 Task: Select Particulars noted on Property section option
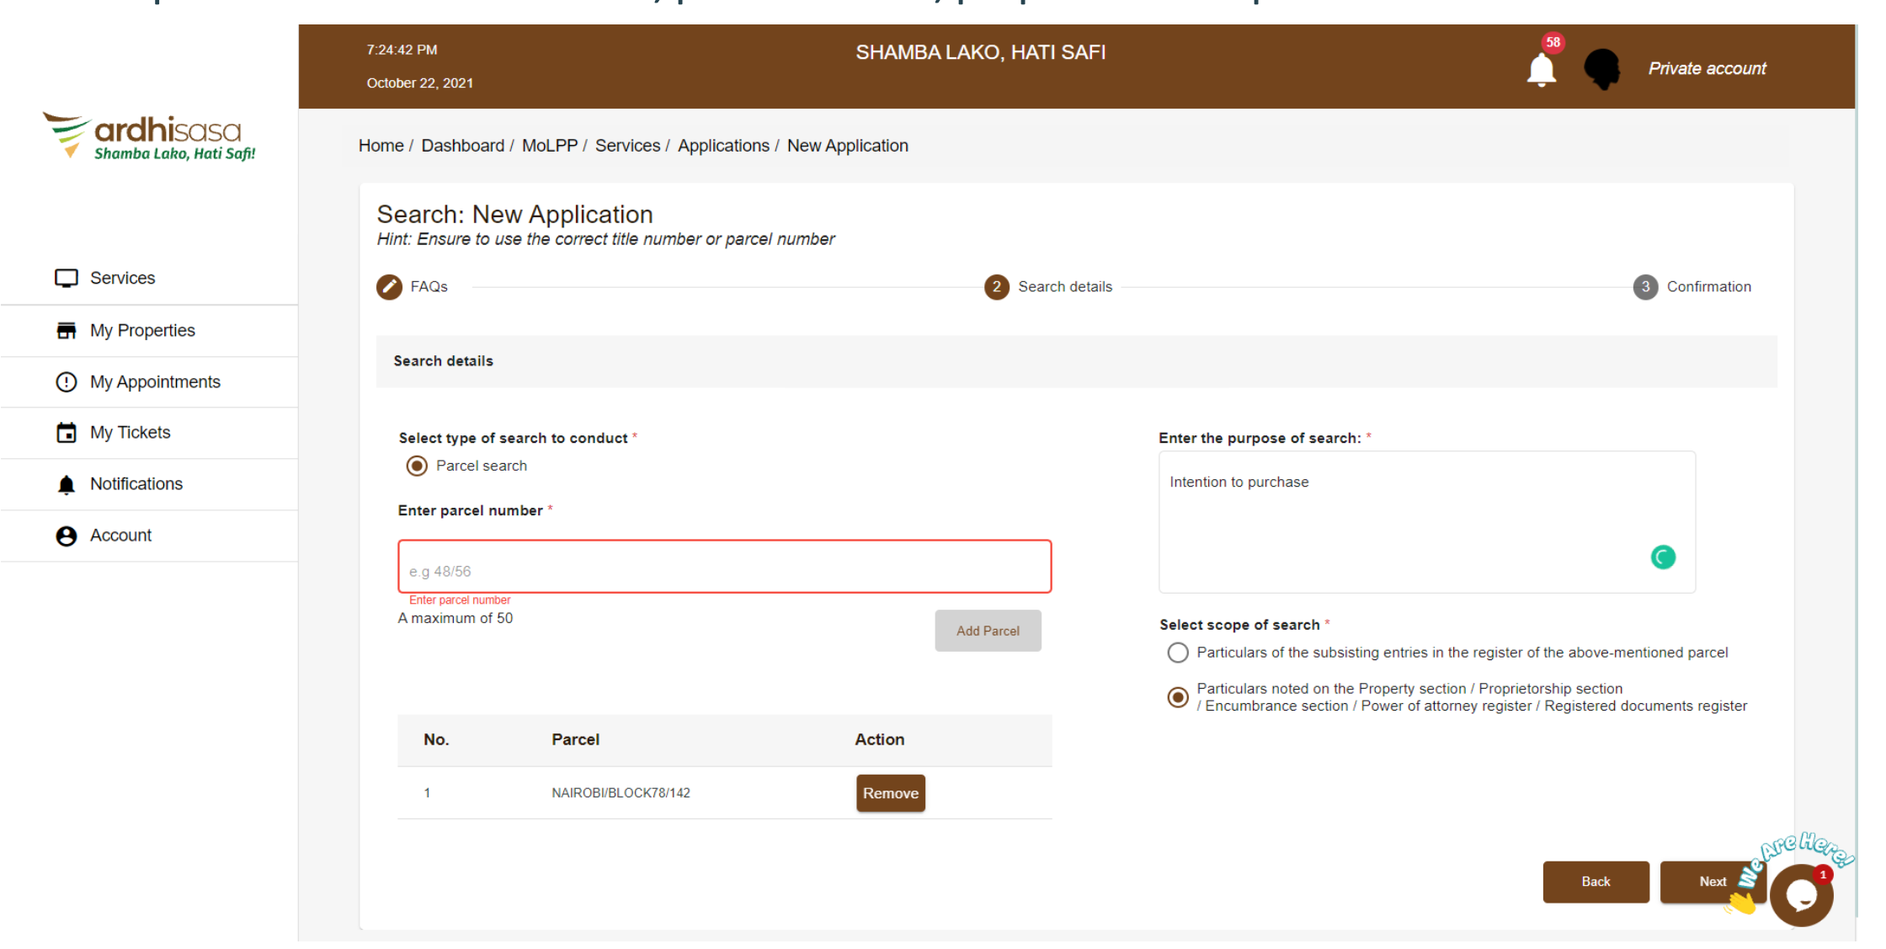[x=1178, y=697]
